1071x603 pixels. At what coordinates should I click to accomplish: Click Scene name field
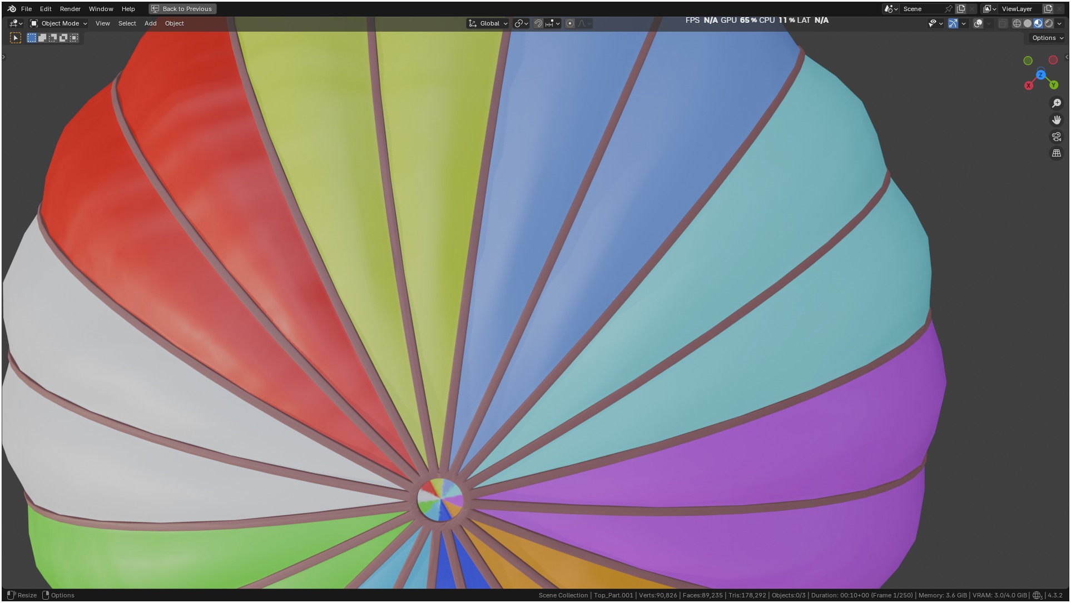tap(923, 9)
